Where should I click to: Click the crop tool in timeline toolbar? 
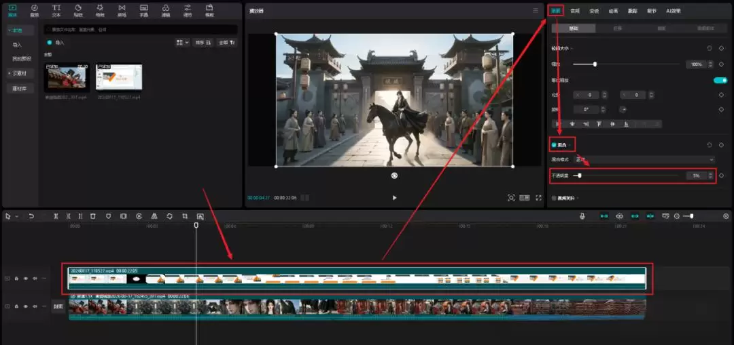tap(185, 216)
